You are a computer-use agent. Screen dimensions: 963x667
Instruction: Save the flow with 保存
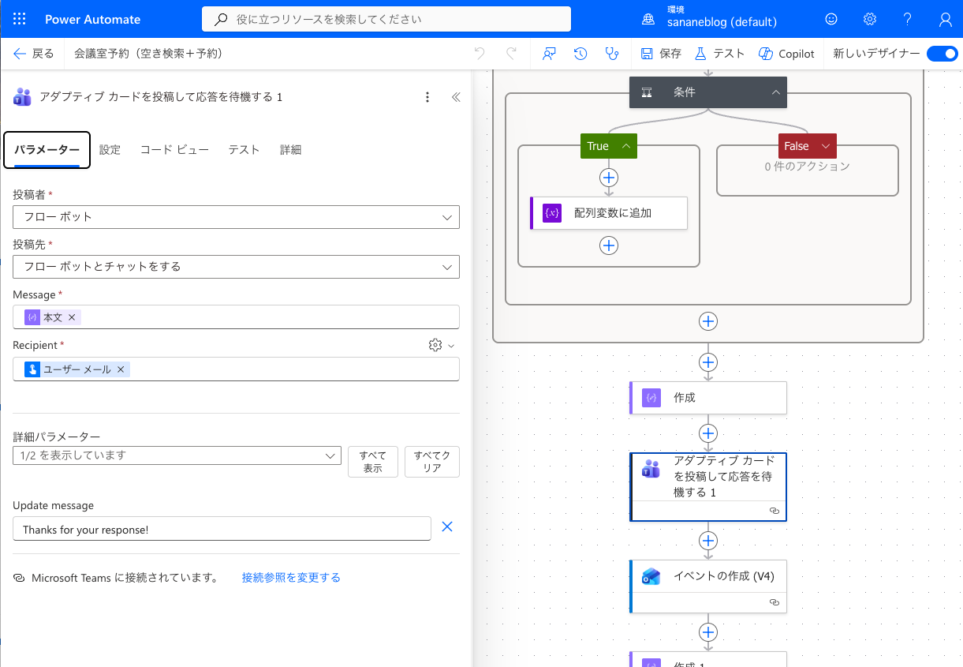(661, 54)
